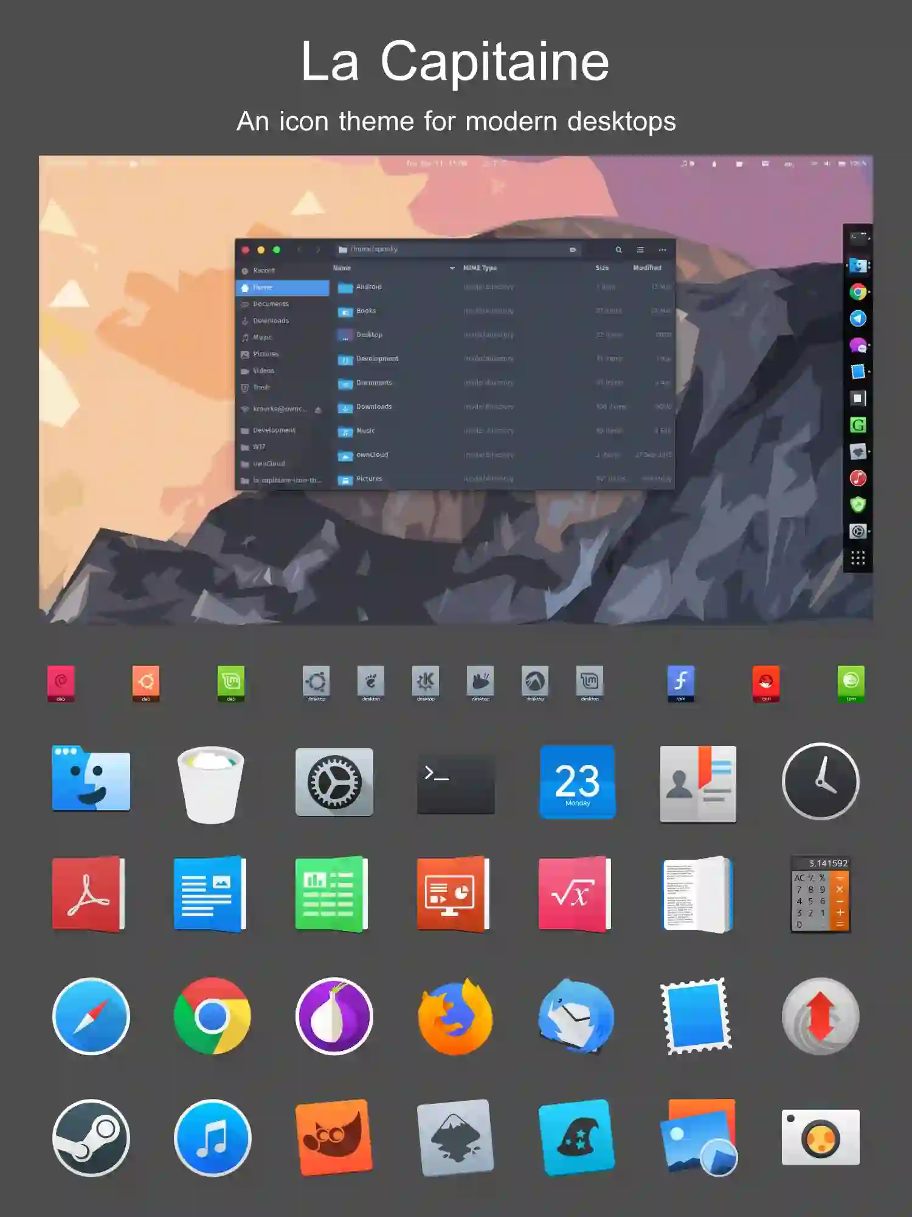The height and width of the screenshot is (1217, 912).
Task: Open the calendar icon showing 23 Monday
Action: coord(577,782)
